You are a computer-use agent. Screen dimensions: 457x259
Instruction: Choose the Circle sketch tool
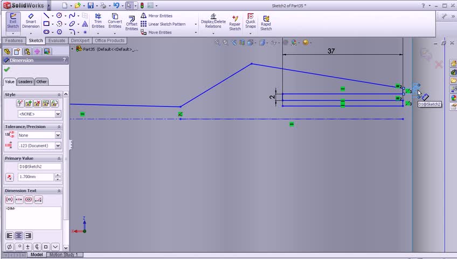pyautogui.click(x=59, y=15)
